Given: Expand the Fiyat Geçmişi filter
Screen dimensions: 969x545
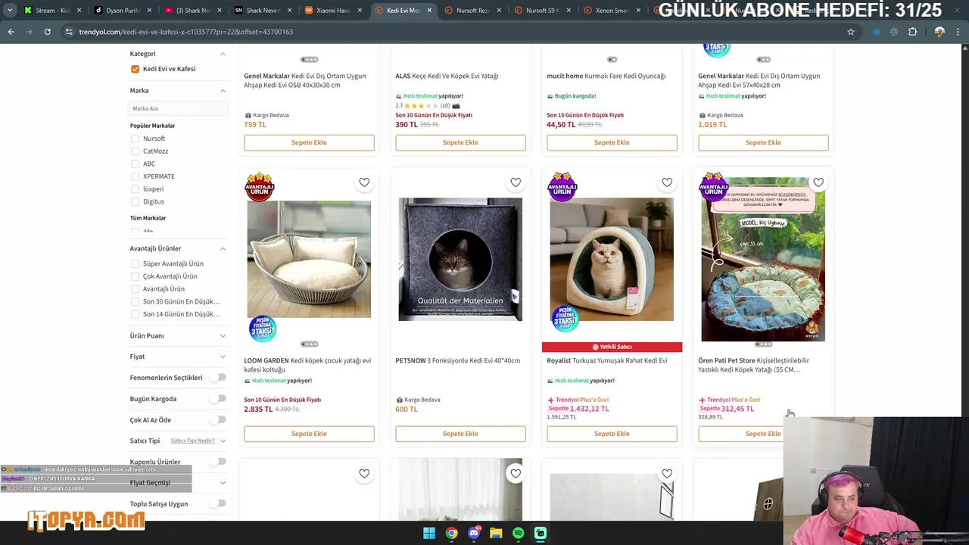Looking at the screenshot, I should tap(223, 482).
